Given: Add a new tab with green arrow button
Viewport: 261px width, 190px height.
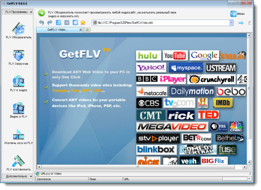Looking at the screenshot, I should (87, 30).
